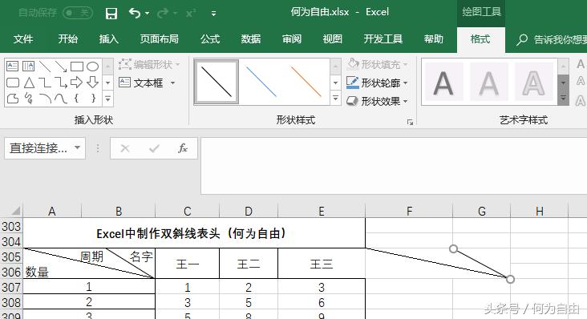Click the Undo arrow icon
Image resolution: width=587 pixels, height=319 pixels.
coord(135,13)
